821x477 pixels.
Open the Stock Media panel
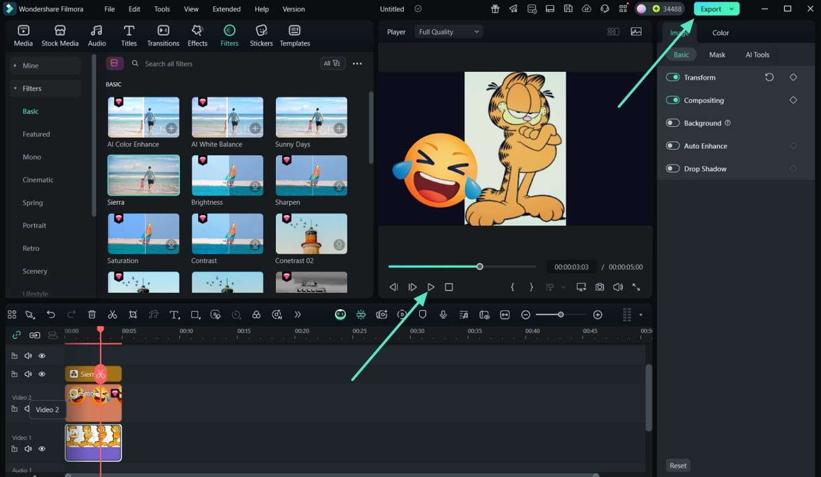coord(60,36)
